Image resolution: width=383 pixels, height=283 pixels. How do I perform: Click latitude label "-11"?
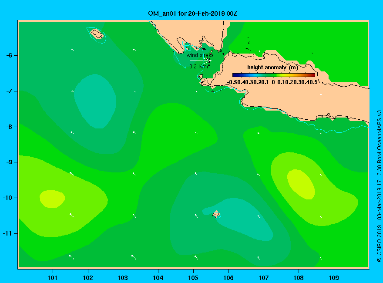[x=7, y=233]
